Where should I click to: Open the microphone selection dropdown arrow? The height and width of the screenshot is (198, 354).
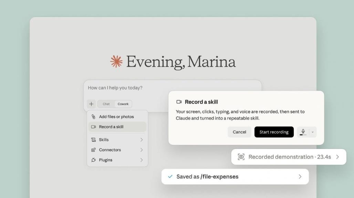pos(313,132)
